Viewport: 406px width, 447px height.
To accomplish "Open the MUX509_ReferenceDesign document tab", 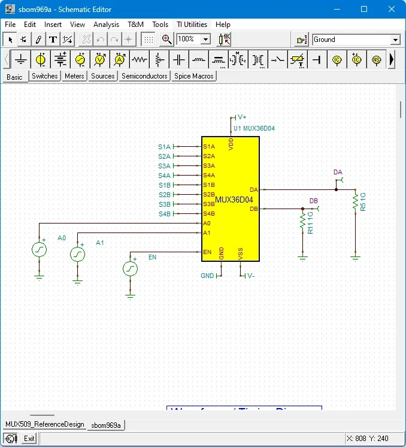I will 45,424.
